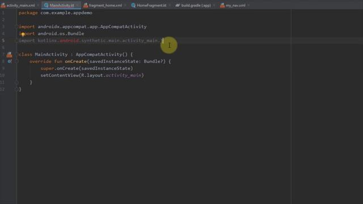Image resolution: width=363 pixels, height=204 pixels.
Task: Close the build.gradle (:app) tab
Action: (214, 5)
